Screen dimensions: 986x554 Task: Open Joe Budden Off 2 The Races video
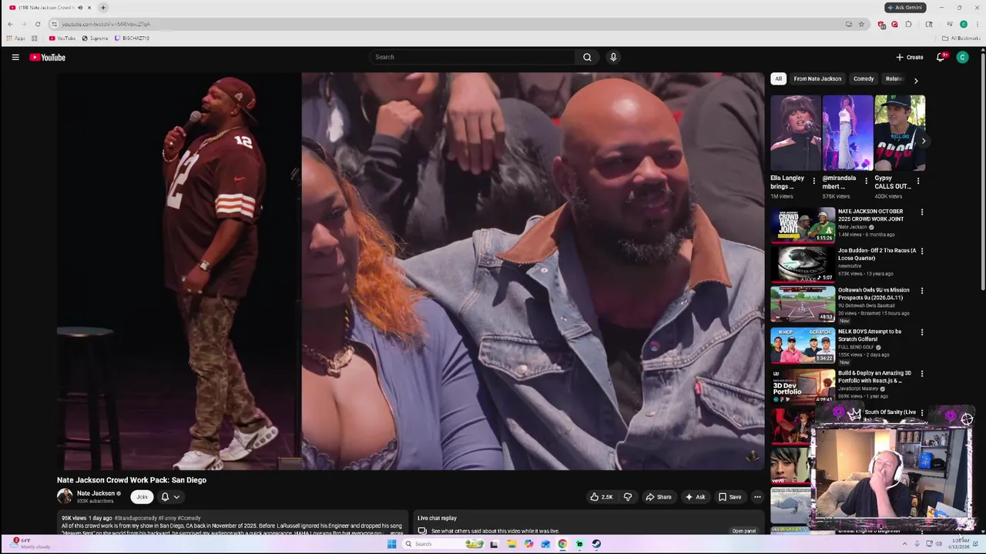(803, 264)
